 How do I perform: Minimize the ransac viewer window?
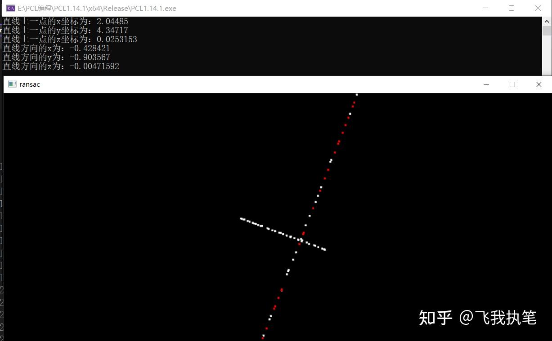tap(486, 84)
